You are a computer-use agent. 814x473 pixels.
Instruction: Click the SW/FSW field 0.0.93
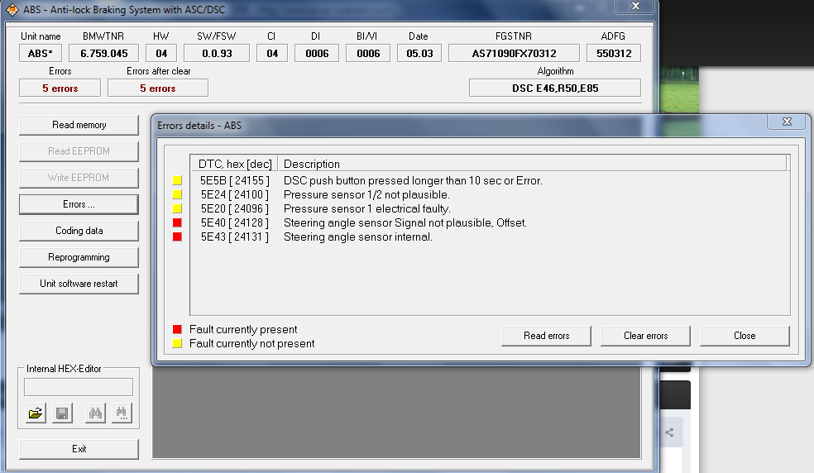click(x=217, y=53)
